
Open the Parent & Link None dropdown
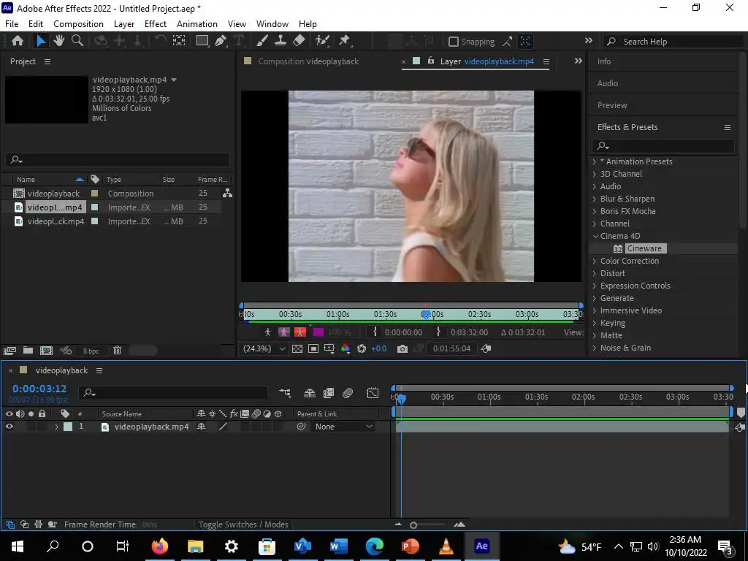click(x=343, y=427)
